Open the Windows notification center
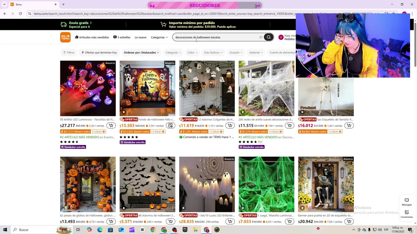 (410, 230)
